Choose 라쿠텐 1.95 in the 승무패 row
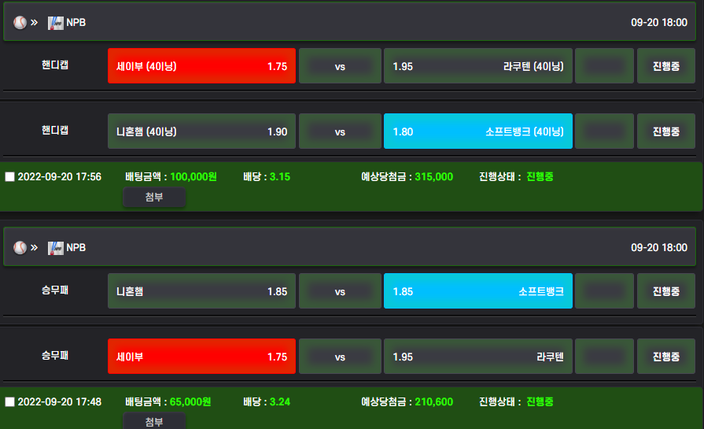This screenshot has height=429, width=704. coord(477,357)
